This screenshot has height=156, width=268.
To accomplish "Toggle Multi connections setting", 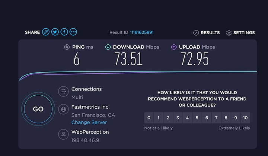I will coord(77,98).
